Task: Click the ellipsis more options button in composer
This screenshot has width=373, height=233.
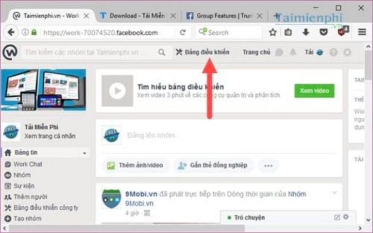Action: 268,165
